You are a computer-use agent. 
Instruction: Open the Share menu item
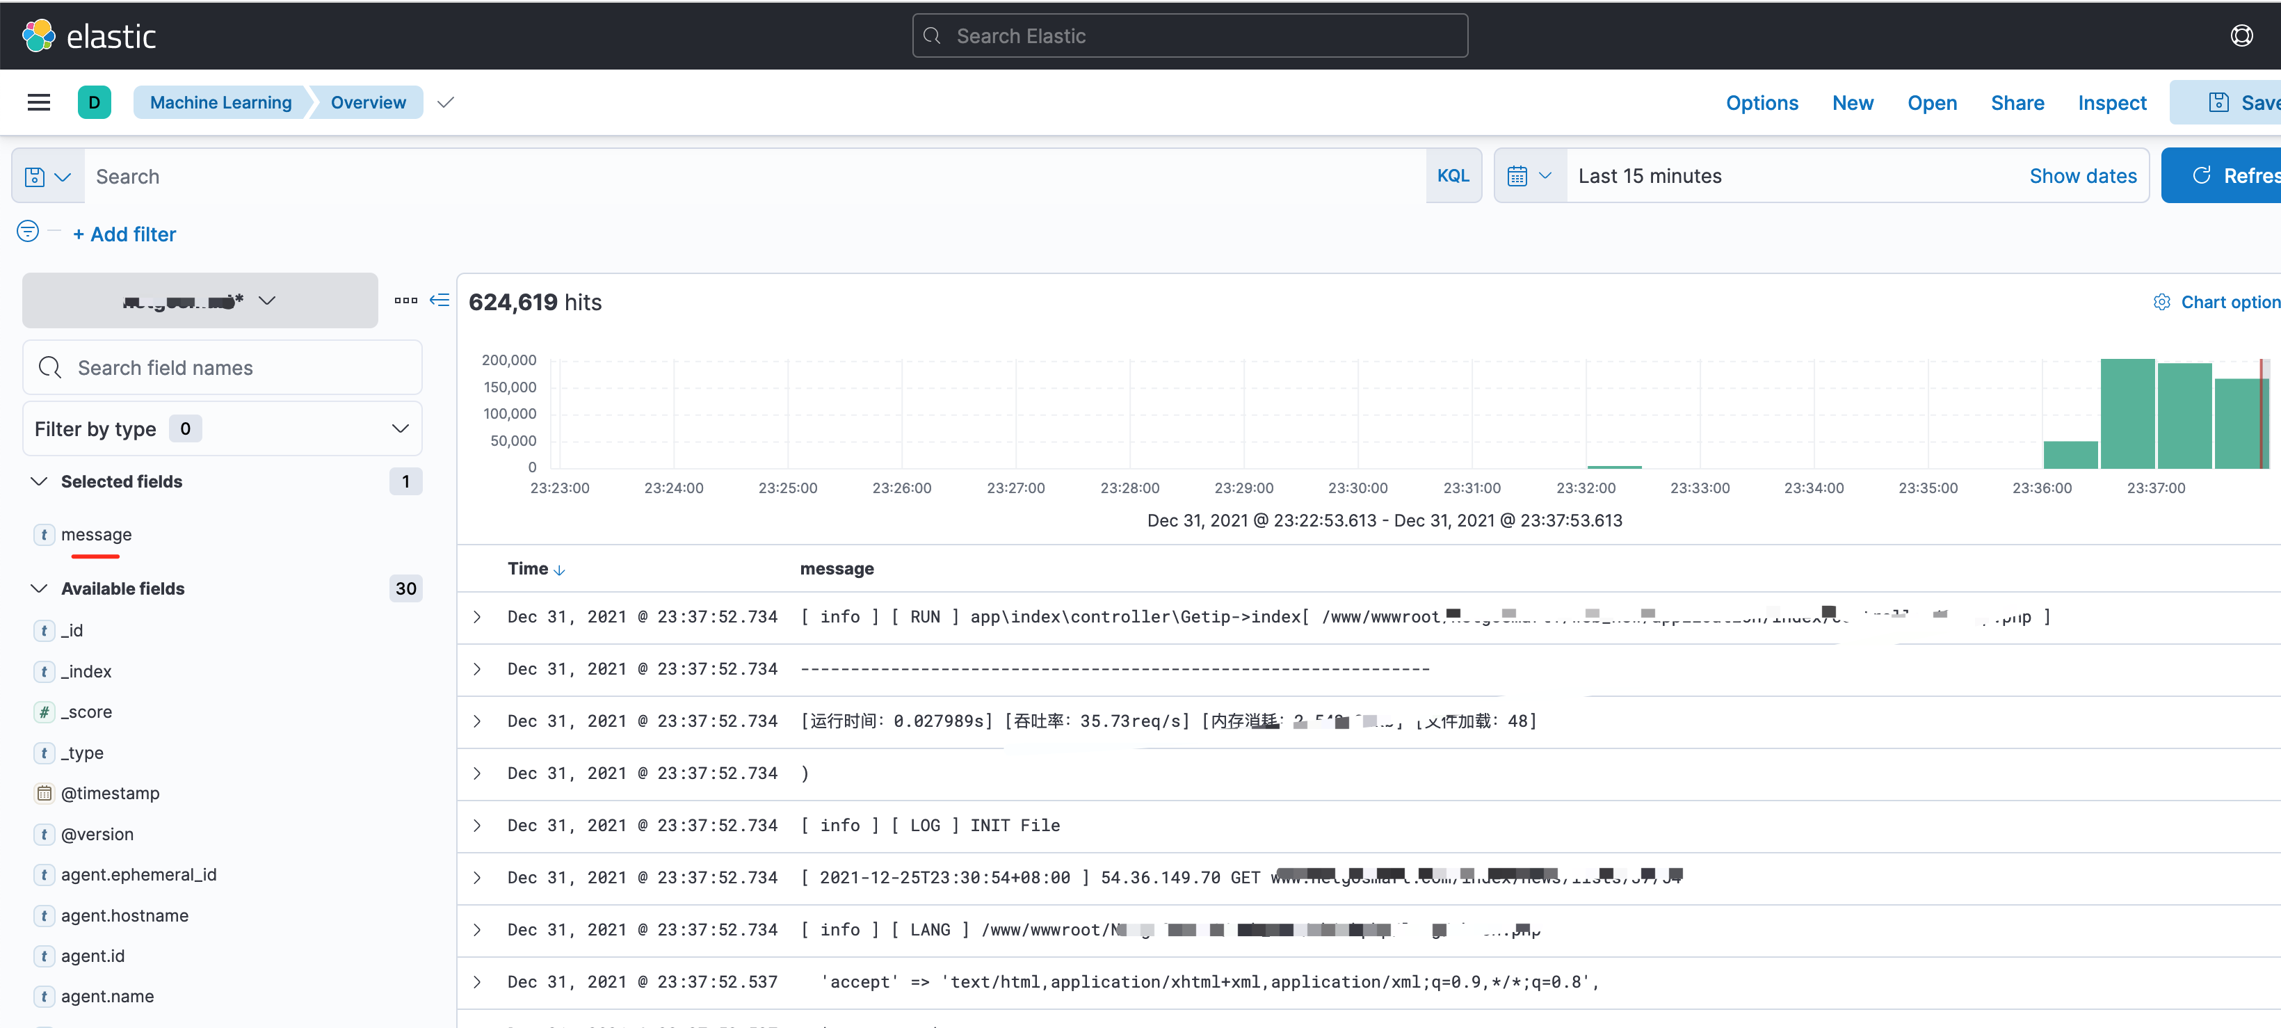(2017, 103)
